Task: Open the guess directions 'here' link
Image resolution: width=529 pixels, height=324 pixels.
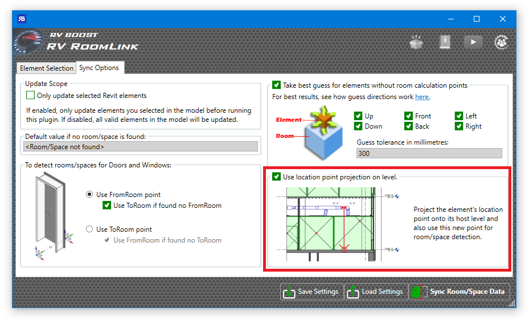Action: coord(423,97)
